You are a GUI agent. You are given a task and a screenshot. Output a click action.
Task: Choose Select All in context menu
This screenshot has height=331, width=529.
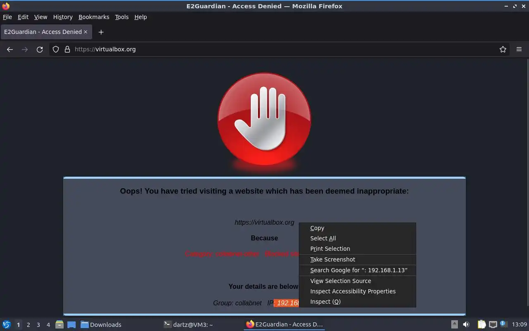click(357, 238)
